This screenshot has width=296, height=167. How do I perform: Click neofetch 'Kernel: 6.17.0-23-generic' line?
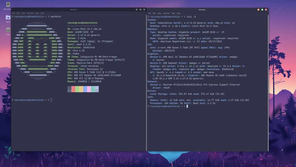84,35
